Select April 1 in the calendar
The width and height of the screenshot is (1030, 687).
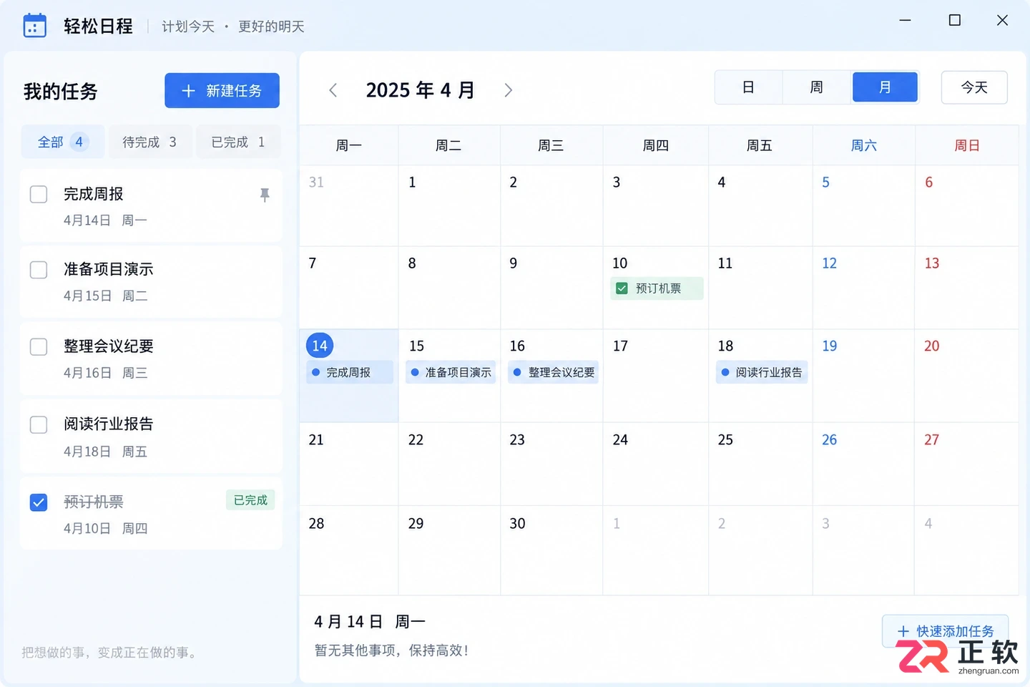449,206
